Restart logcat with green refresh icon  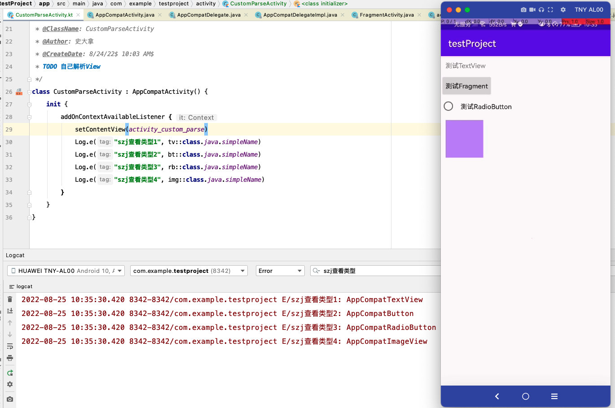tap(10, 373)
